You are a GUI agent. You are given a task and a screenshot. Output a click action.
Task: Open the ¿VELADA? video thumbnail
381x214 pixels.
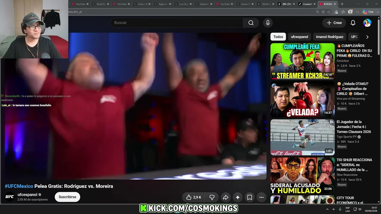pos(302,99)
